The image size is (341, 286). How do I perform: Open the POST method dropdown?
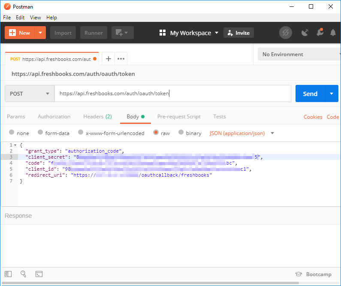[30, 93]
